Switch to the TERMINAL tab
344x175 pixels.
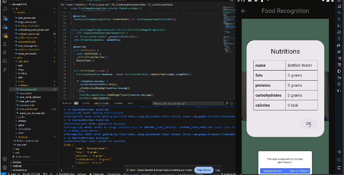119,103
